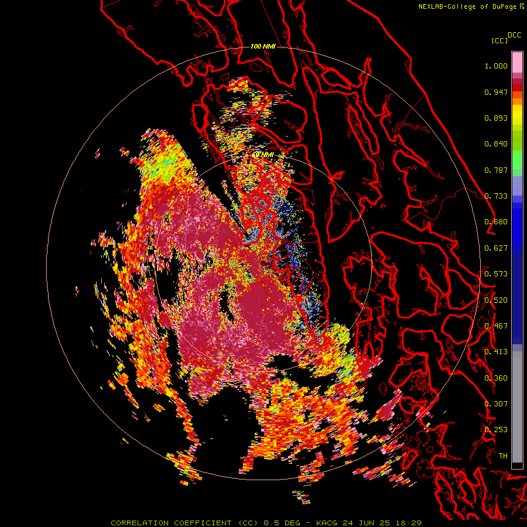Click the 1.000 color scale value

click(496, 66)
